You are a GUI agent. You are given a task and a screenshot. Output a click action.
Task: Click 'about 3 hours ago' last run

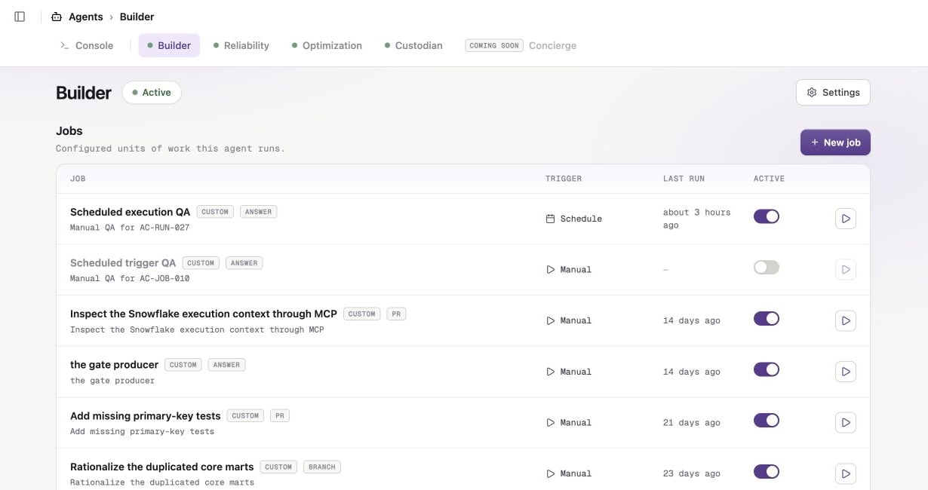tap(697, 219)
